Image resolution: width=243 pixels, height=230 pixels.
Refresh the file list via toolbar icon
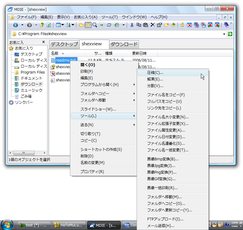[x=49, y=25]
